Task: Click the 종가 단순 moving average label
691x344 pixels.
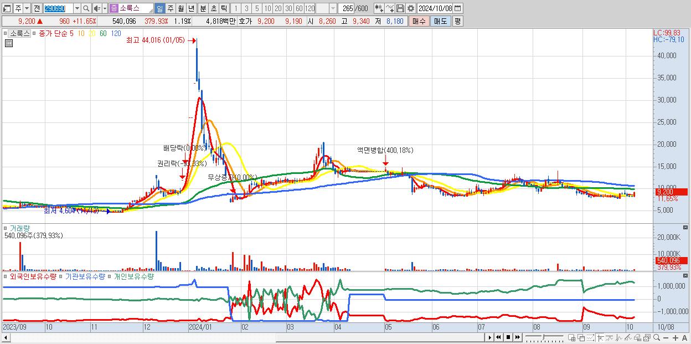Action: (53, 33)
